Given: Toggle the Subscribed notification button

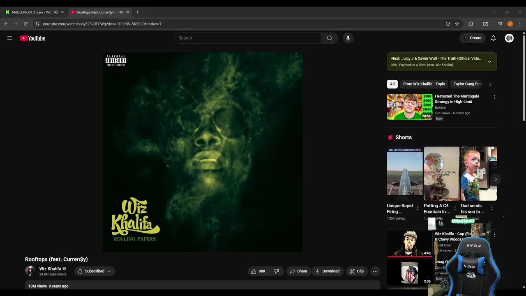Looking at the screenshot, I should click(x=95, y=271).
